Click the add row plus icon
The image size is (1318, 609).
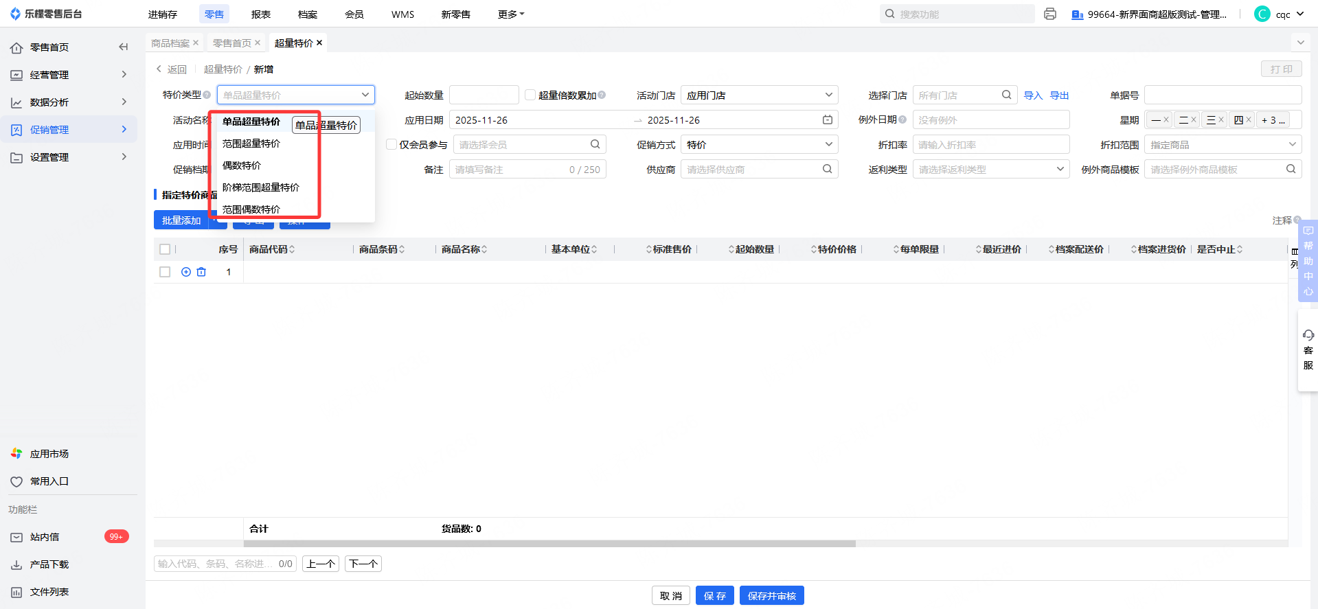(186, 272)
